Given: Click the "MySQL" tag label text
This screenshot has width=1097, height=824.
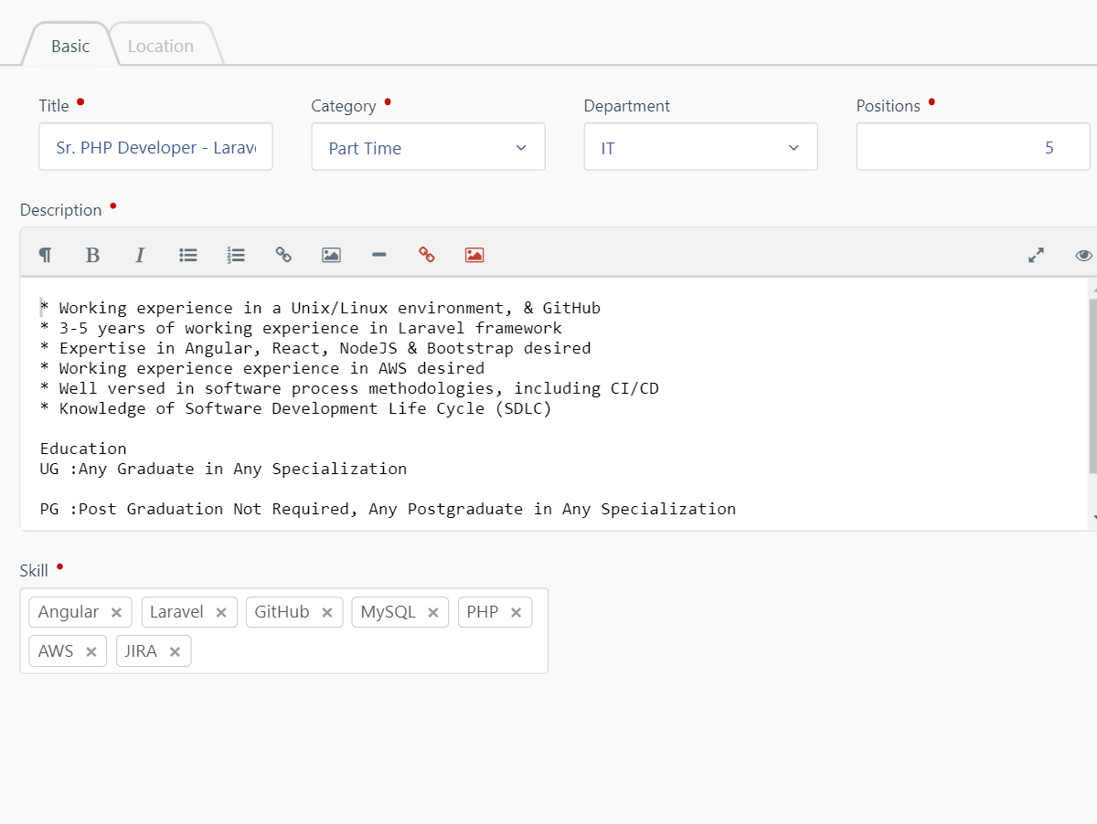Looking at the screenshot, I should coord(389,612).
